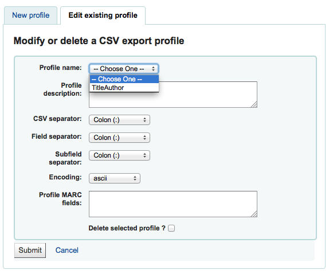Click the Profile description resize handle
This screenshot has width=329, height=274.
[254, 105]
